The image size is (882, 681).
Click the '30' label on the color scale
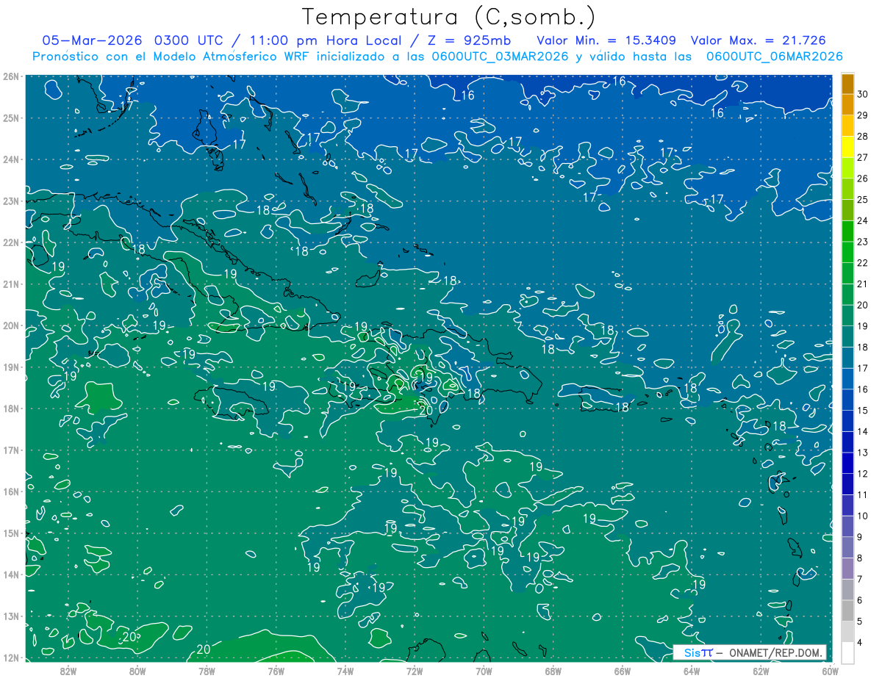[x=863, y=94]
